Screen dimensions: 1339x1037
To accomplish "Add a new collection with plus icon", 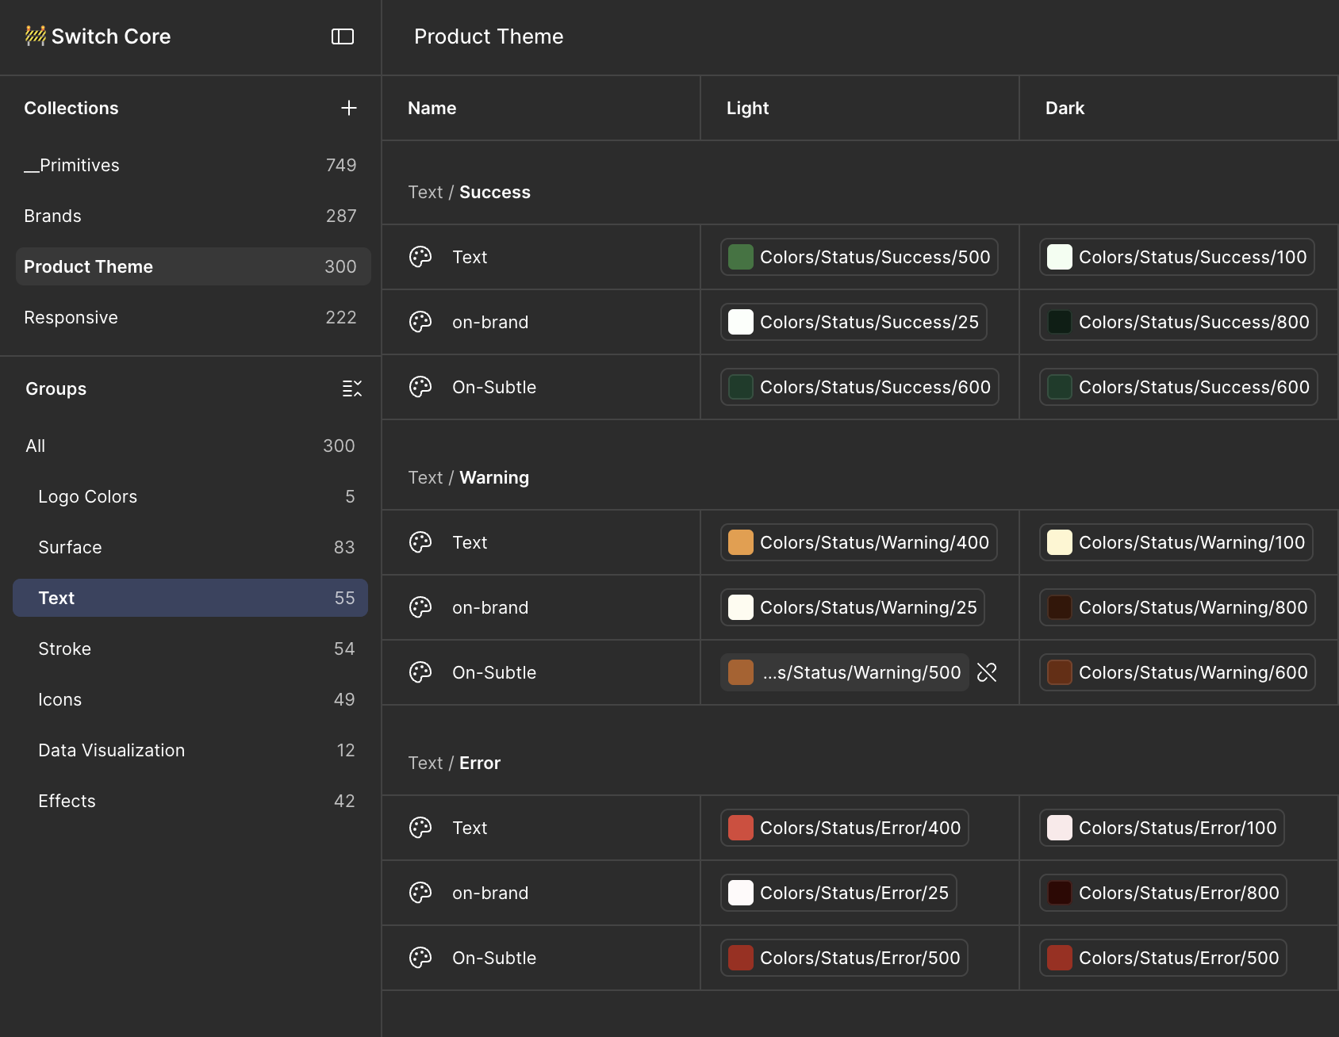I will click(349, 108).
